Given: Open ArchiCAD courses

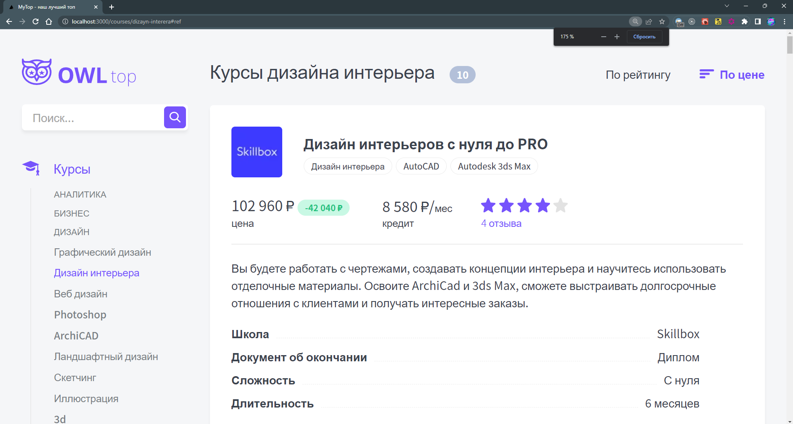Looking at the screenshot, I should click(x=76, y=336).
